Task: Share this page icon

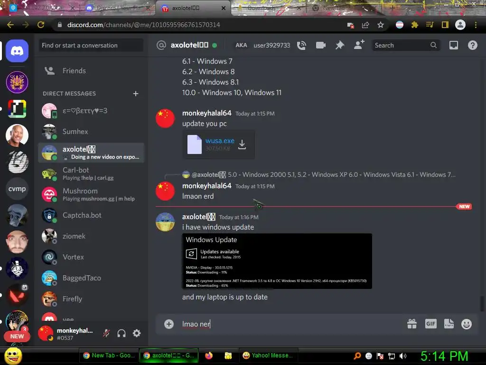Action: [x=365, y=25]
